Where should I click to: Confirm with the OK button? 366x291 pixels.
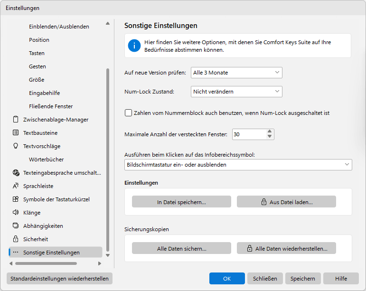[227, 279]
